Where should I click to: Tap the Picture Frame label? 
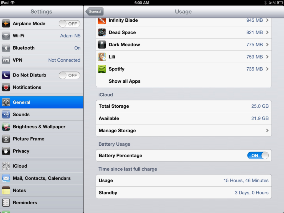point(29,139)
